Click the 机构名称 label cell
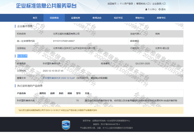Viewport: 194px width, 133px height. tap(33, 34)
